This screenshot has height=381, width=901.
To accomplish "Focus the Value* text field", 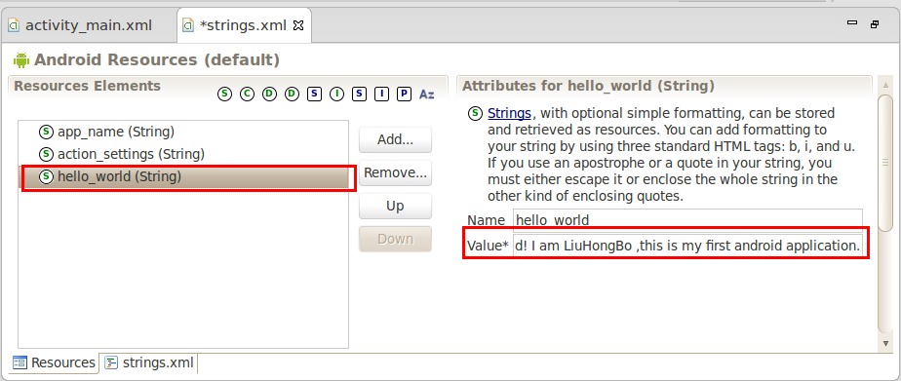I will [687, 246].
